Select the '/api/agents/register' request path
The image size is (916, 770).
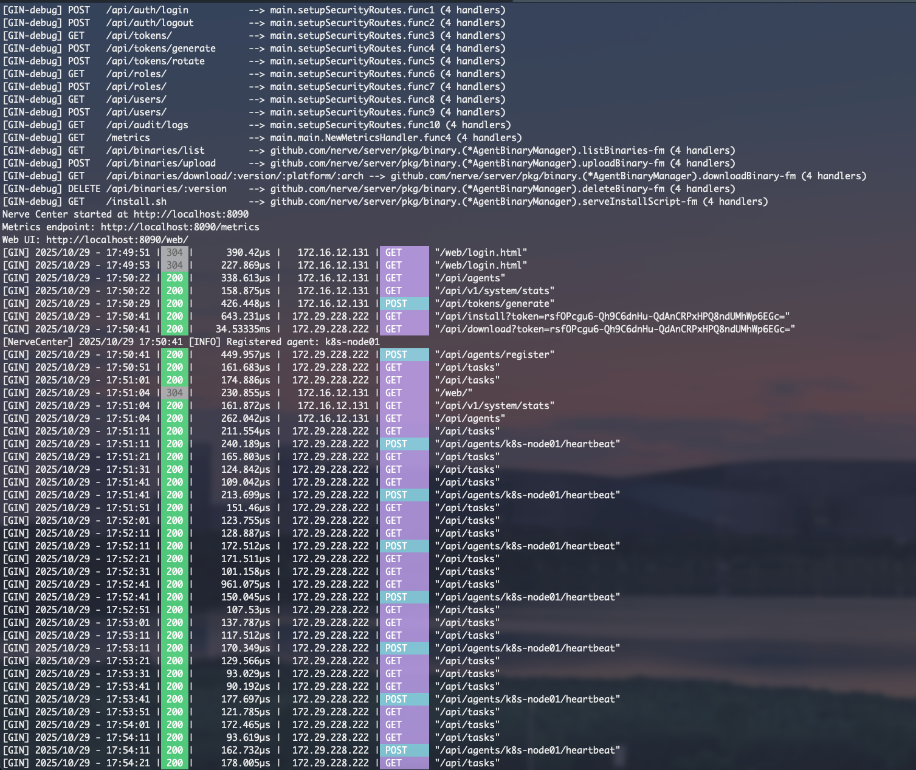[495, 354]
